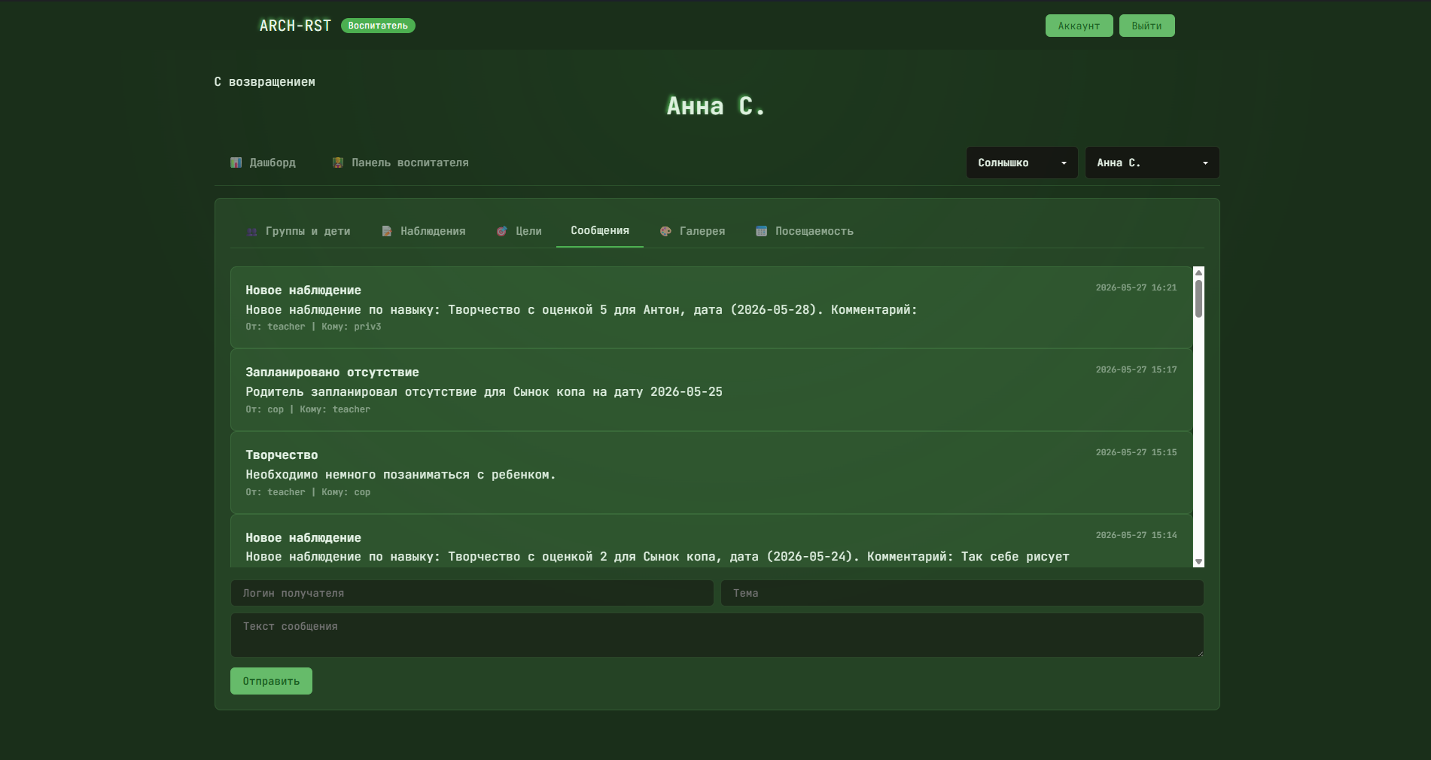The width and height of the screenshot is (1431, 760).
Task: Click the Выйти logout button
Action: [x=1146, y=26]
